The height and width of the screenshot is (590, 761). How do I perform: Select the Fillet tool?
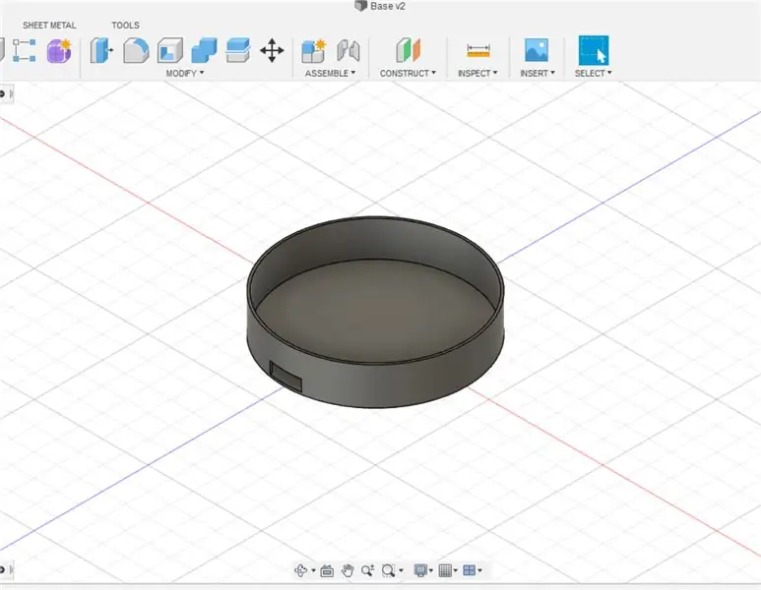[x=136, y=50]
